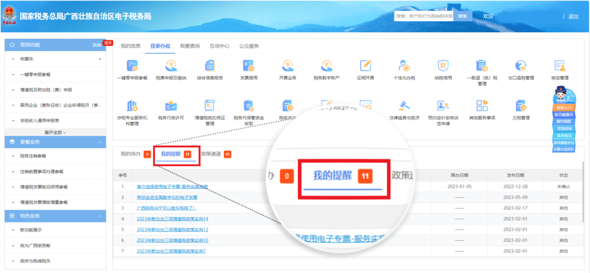590x273 pixels.
Task: Select the 欠税管理 icon
Action: (521, 106)
